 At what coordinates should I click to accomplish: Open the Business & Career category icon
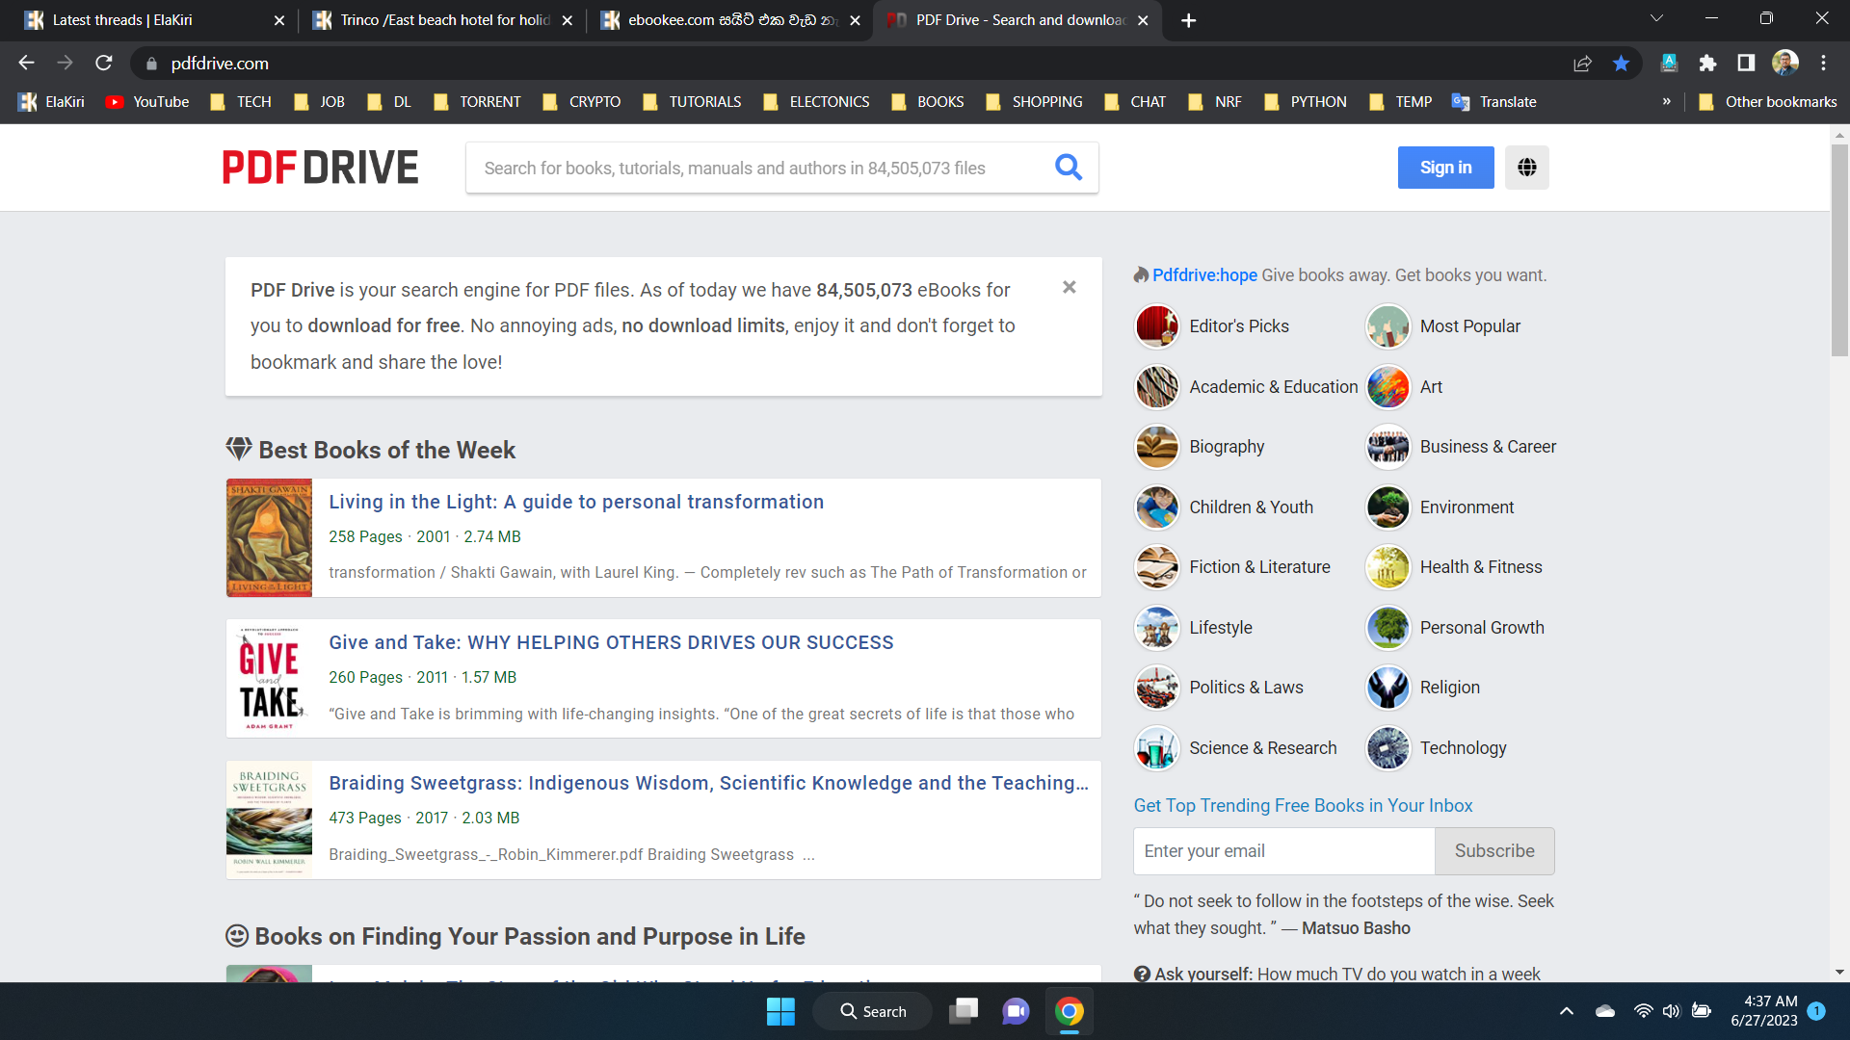click(1387, 447)
